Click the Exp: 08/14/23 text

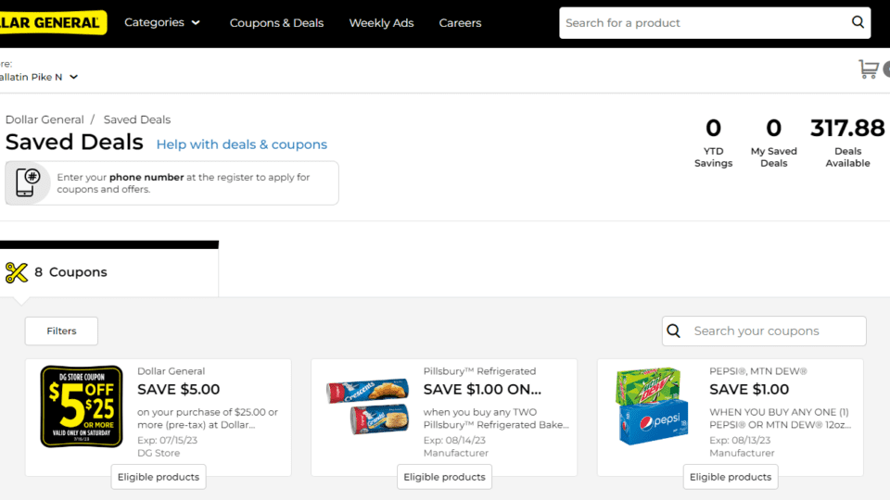[454, 440]
